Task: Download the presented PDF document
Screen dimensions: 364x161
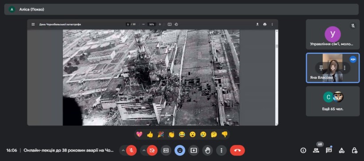Action: point(257,24)
